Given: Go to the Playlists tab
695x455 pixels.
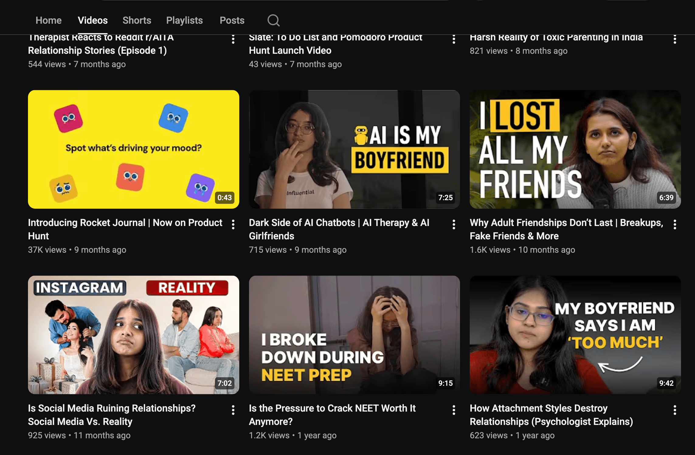Looking at the screenshot, I should [x=185, y=20].
